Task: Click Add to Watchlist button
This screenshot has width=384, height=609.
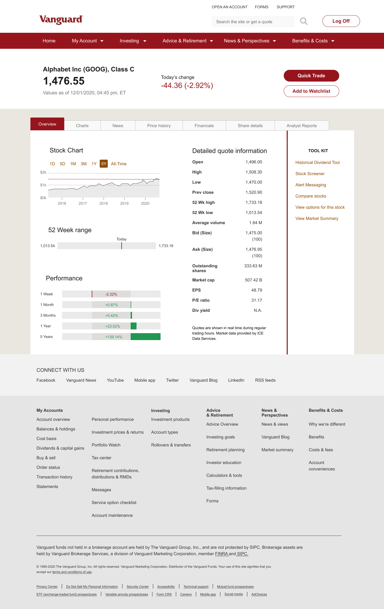Action: click(x=311, y=91)
